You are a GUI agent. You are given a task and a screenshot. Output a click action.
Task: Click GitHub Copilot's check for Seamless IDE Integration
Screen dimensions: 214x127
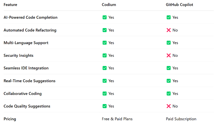(x=169, y=68)
